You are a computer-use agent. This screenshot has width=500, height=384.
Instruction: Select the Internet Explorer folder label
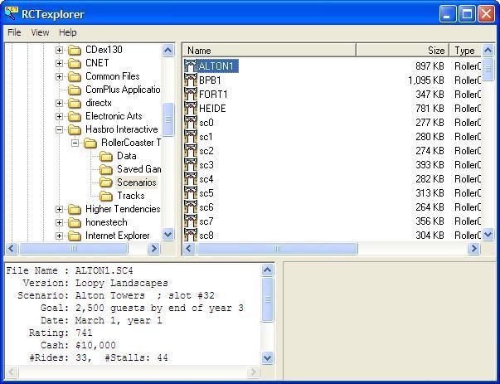click(x=118, y=236)
